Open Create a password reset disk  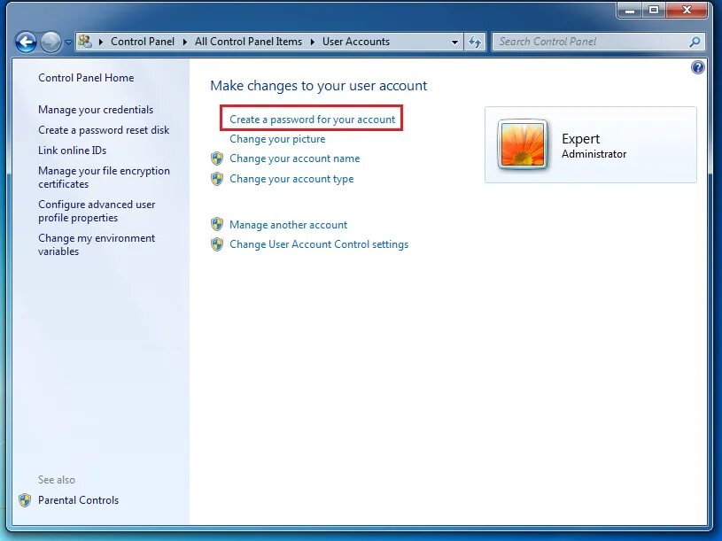pos(104,130)
